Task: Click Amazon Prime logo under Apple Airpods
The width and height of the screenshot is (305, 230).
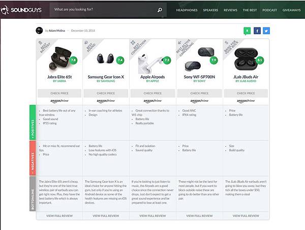Action: coord(152,101)
